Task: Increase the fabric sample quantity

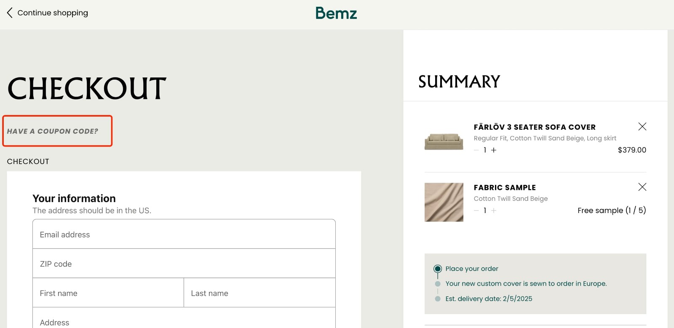Action: (493, 211)
